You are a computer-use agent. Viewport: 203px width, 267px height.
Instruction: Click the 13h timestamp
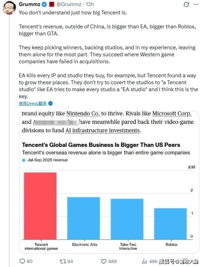(x=89, y=5)
